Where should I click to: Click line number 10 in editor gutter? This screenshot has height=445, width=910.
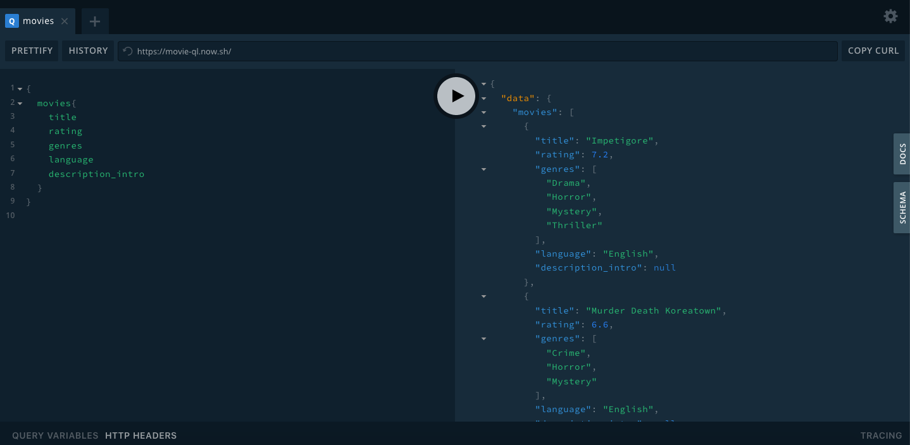10,216
